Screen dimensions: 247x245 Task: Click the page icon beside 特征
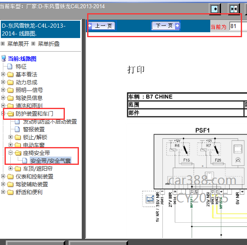[x=10, y=67]
